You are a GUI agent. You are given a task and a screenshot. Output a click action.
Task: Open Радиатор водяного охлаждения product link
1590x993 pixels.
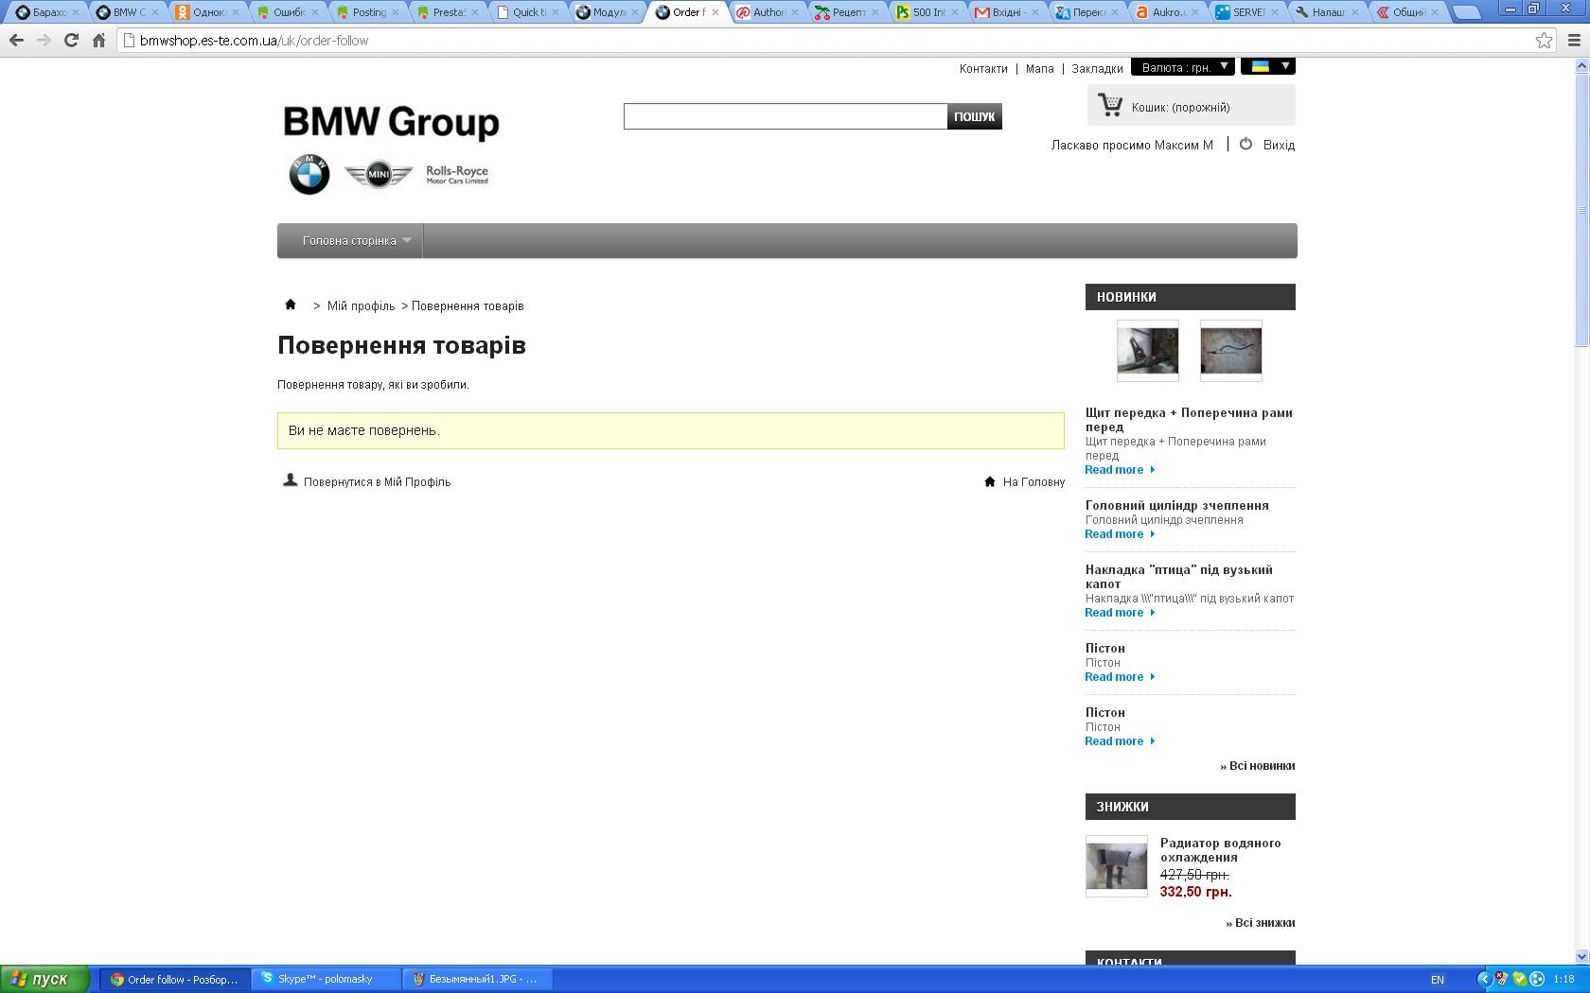pos(1221,849)
